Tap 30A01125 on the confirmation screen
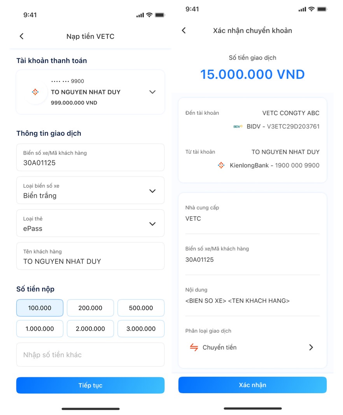This screenshot has height=415, width=343. pyautogui.click(x=199, y=260)
